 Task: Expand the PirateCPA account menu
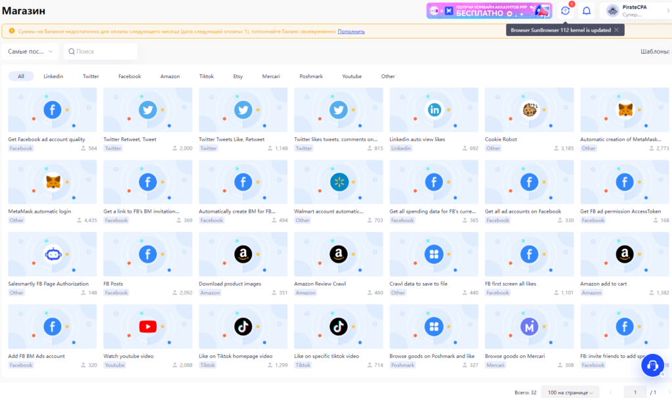[x=635, y=11]
